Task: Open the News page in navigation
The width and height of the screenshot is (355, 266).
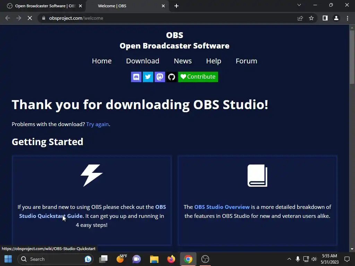Action: [x=183, y=61]
